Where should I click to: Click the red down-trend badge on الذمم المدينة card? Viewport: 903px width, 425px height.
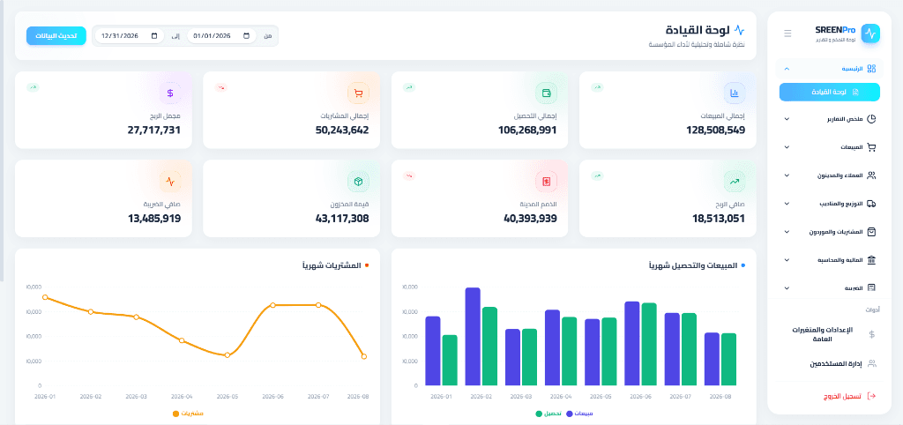point(409,176)
